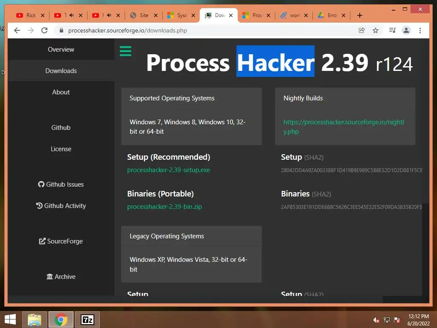This screenshot has width=437, height=328.
Task: Open About in the sidebar
Action: [x=61, y=92]
